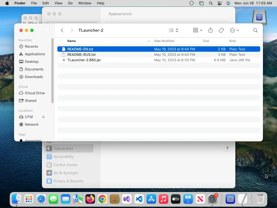The height and width of the screenshot is (208, 277).
Task: Open Visual Studio Code from the Dock
Action: pyautogui.click(x=139, y=199)
